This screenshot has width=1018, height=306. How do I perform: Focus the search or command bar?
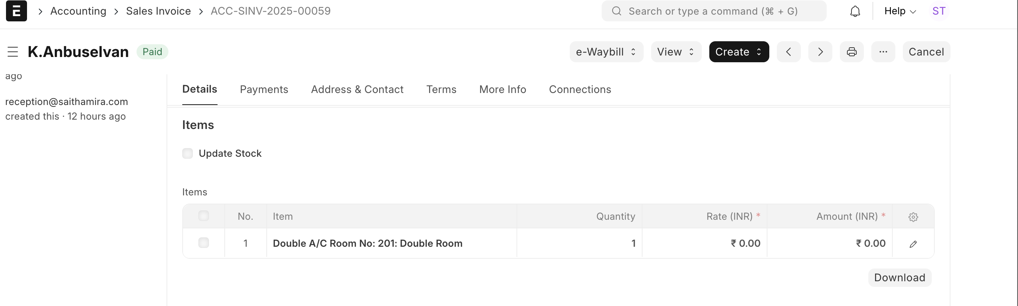click(714, 11)
